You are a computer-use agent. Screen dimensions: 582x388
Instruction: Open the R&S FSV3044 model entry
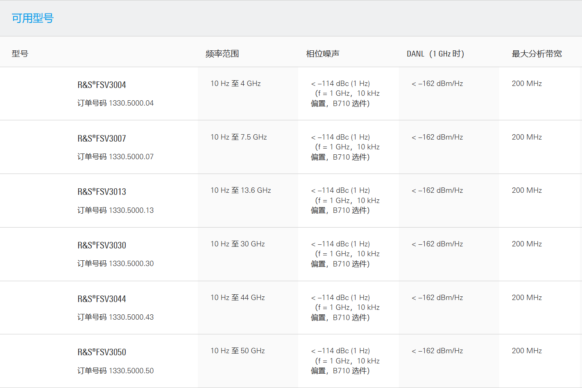pos(102,299)
